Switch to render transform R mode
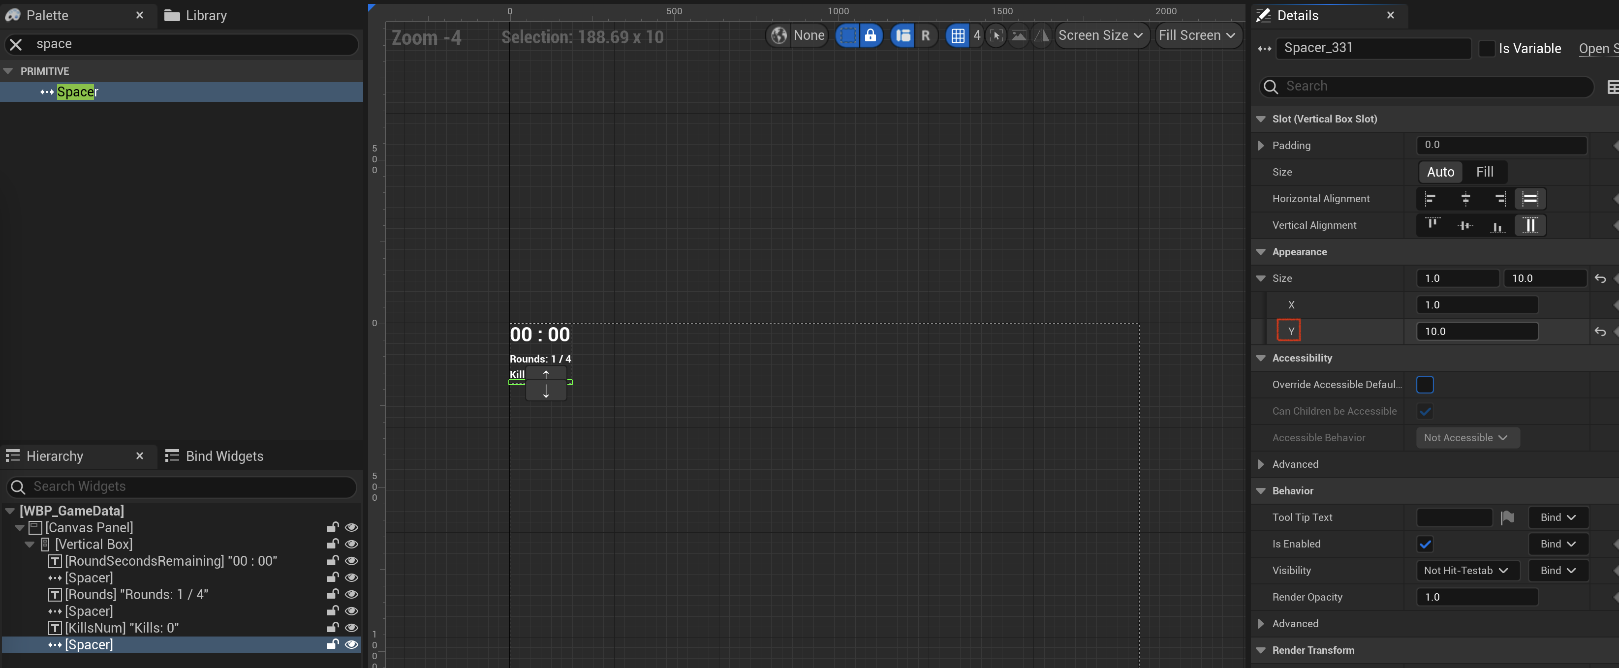The height and width of the screenshot is (668, 1619). tap(925, 36)
